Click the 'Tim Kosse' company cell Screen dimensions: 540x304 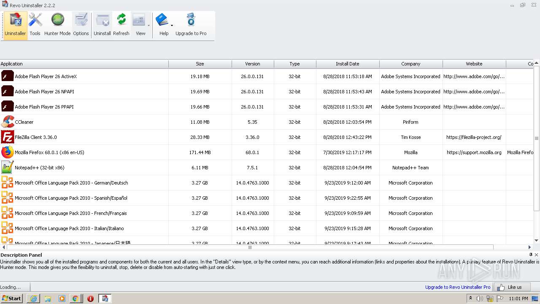(411, 137)
